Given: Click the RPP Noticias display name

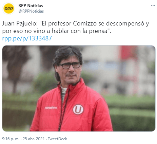Looking at the screenshot, I should point(31,6).
